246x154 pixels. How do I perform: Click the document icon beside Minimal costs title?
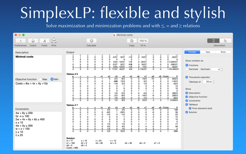[114, 35]
